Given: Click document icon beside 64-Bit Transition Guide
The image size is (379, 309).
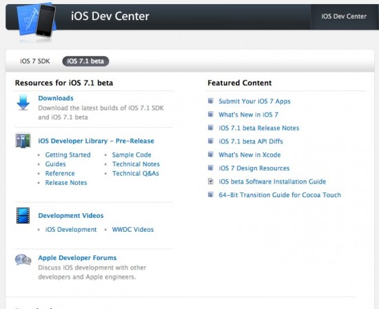Looking at the screenshot, I should point(211,195).
